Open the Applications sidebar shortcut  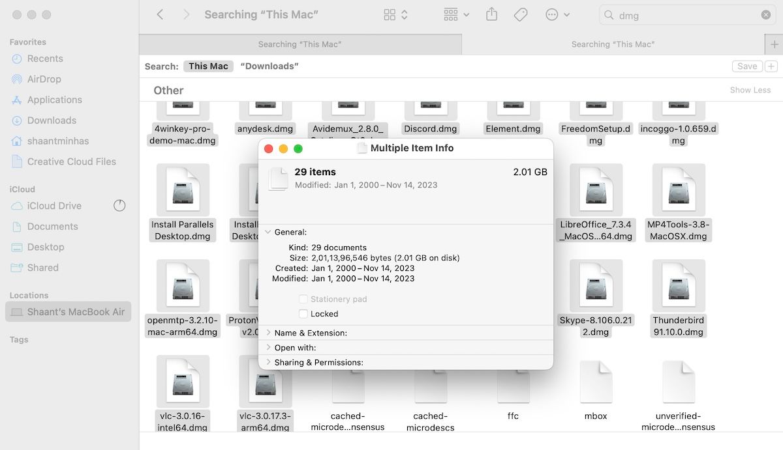click(55, 100)
